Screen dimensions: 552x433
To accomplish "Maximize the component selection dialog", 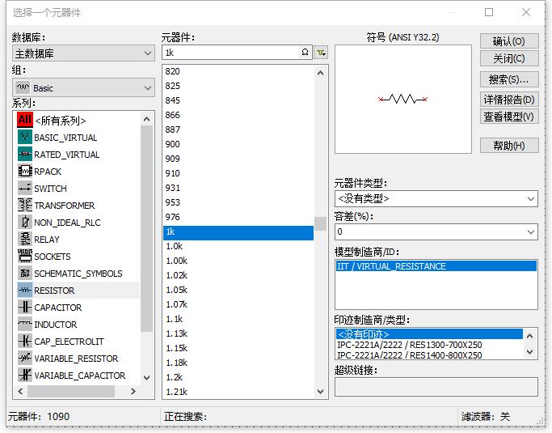I will pyautogui.click(x=489, y=12).
